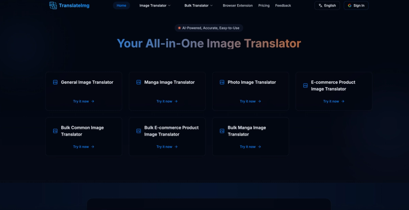The width and height of the screenshot is (409, 210).
Task: Click the orange dot in the badge
Action: click(179, 28)
